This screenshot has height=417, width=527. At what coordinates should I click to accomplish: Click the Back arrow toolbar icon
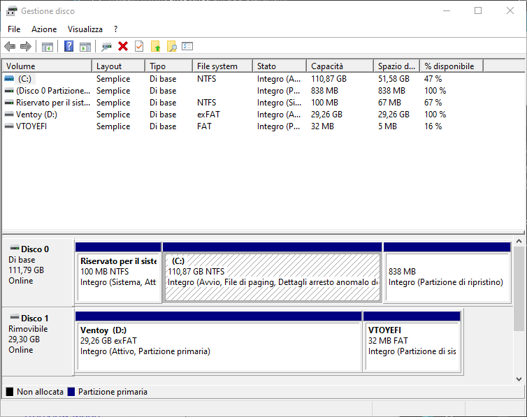click(x=10, y=46)
